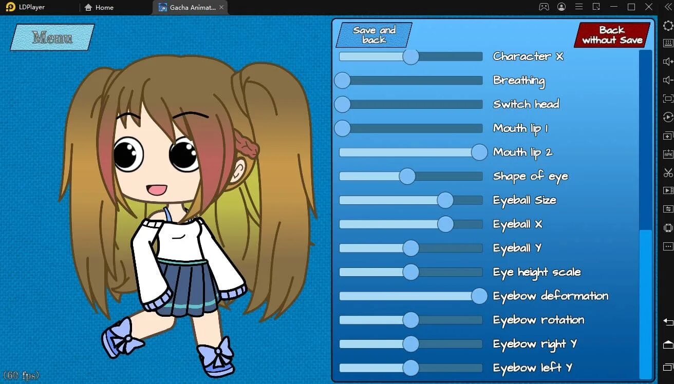Switch to the Home tab
The width and height of the screenshot is (674, 384).
point(99,7)
